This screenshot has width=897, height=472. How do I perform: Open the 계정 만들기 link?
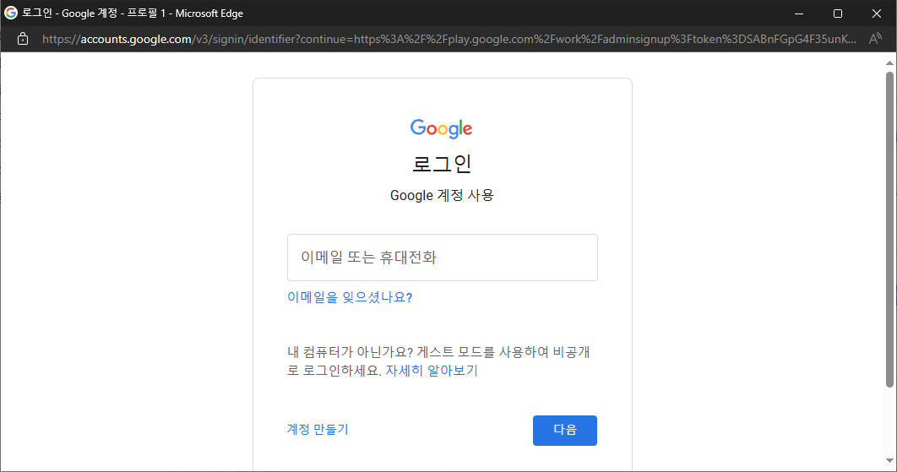pos(318,429)
